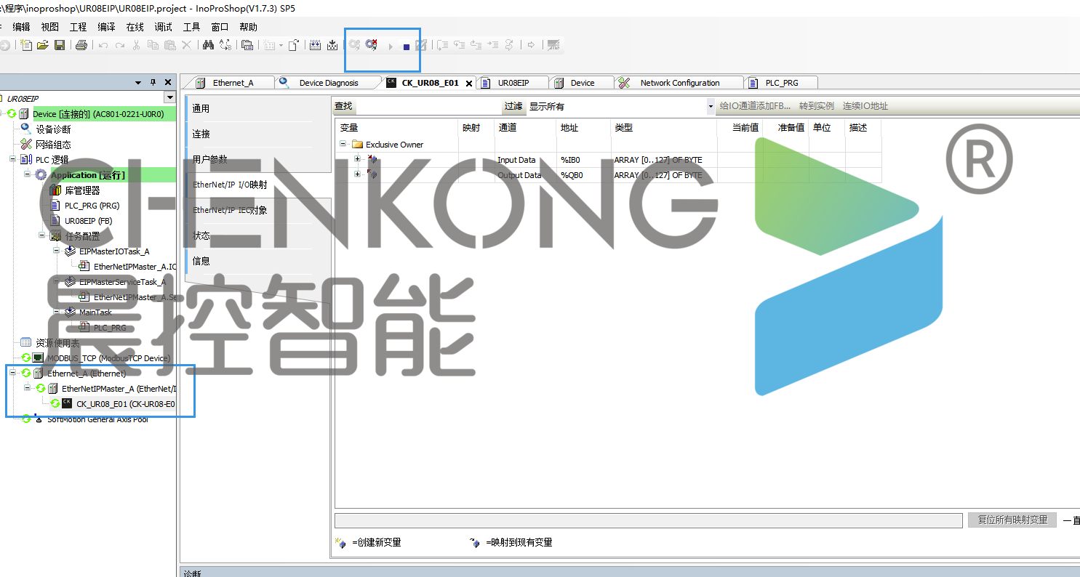Collapse the EIPMasterIOTask_A node

click(56, 250)
